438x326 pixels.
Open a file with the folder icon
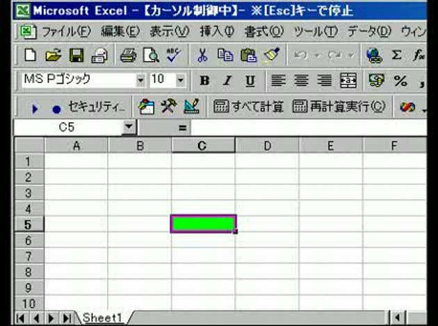click(53, 55)
